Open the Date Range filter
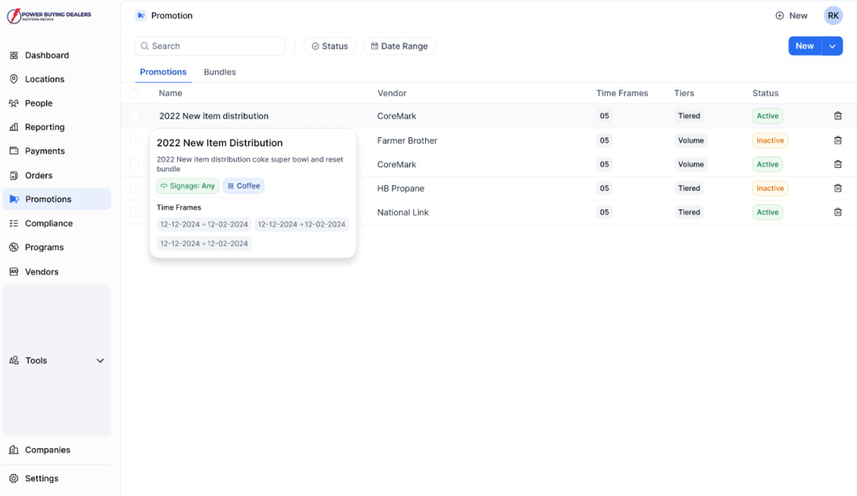Screen dimensions: 857x496 399,46
